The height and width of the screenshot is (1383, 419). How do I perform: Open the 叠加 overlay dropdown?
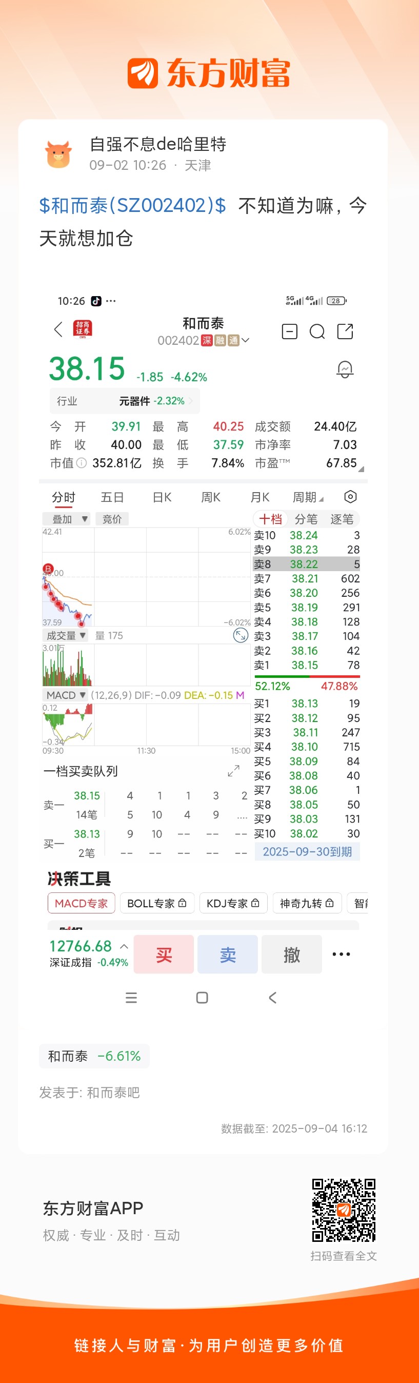(67, 519)
